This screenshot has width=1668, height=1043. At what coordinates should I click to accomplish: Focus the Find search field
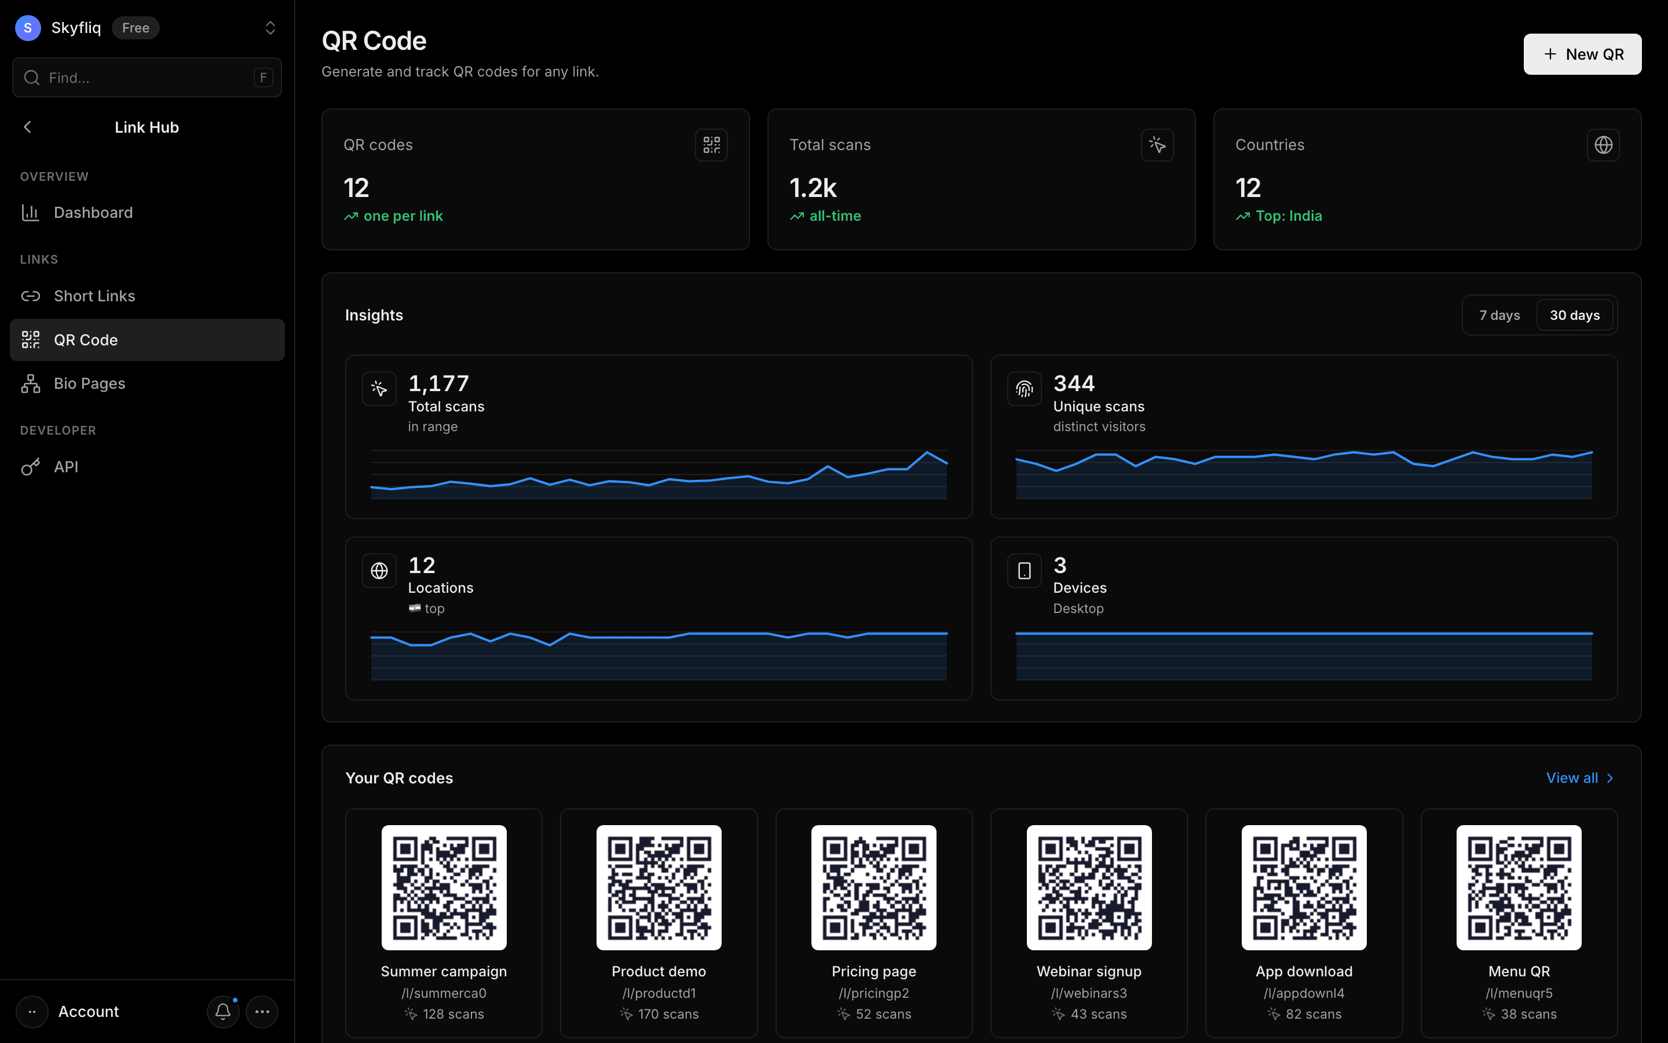point(147,77)
